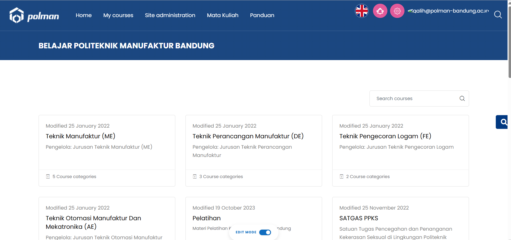Go to Site administration
The width and height of the screenshot is (511, 240).
[x=170, y=15]
